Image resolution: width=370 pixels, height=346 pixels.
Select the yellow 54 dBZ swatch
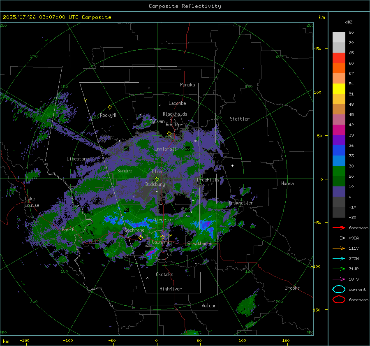339,88
